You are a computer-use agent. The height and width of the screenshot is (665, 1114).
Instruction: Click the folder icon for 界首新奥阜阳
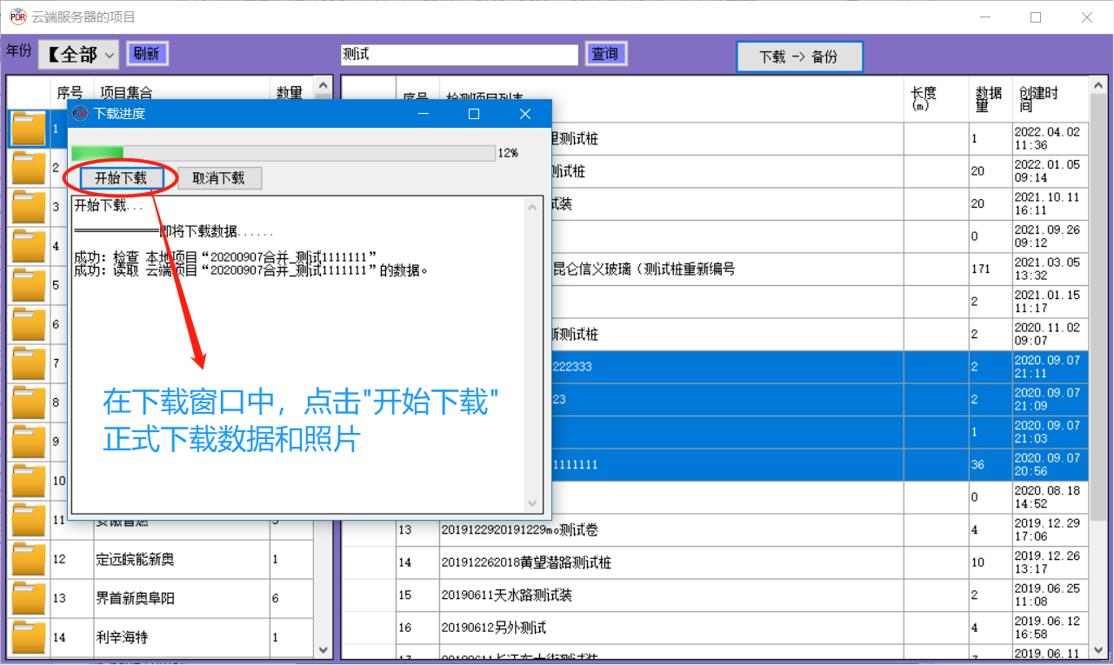click(29, 599)
